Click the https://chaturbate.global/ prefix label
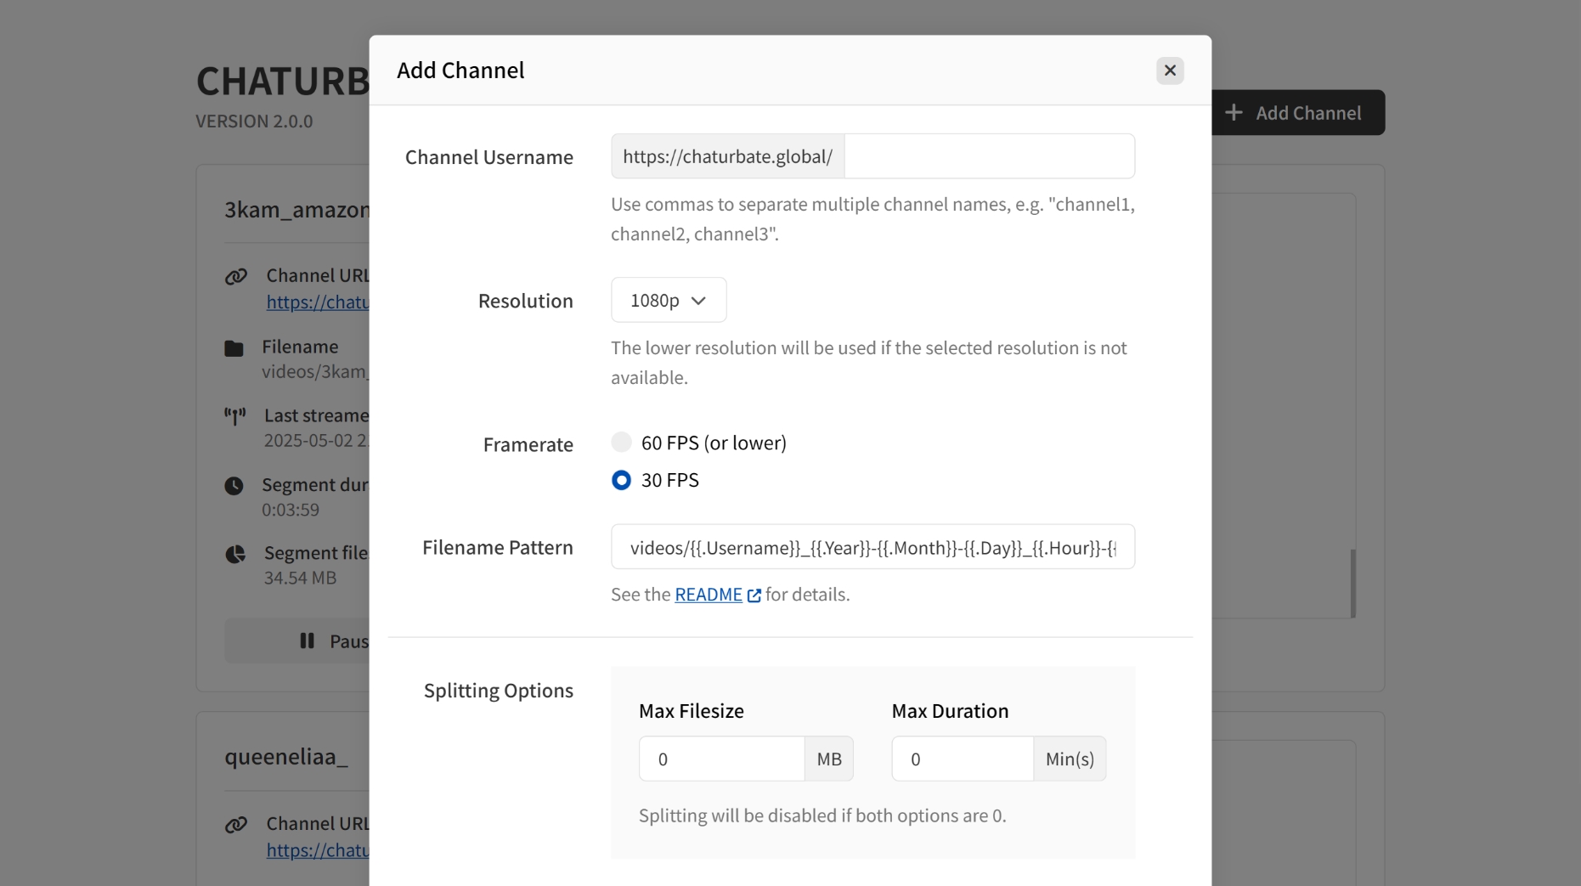The image size is (1581, 886). [727, 156]
